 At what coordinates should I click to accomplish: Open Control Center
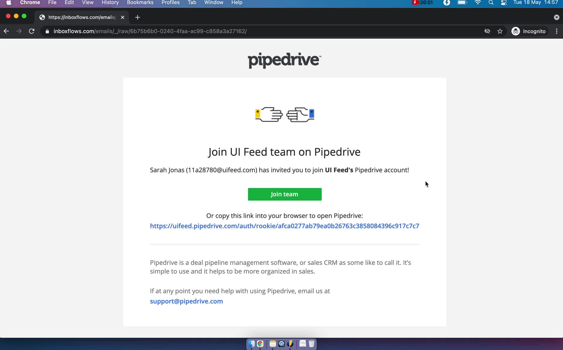504,3
